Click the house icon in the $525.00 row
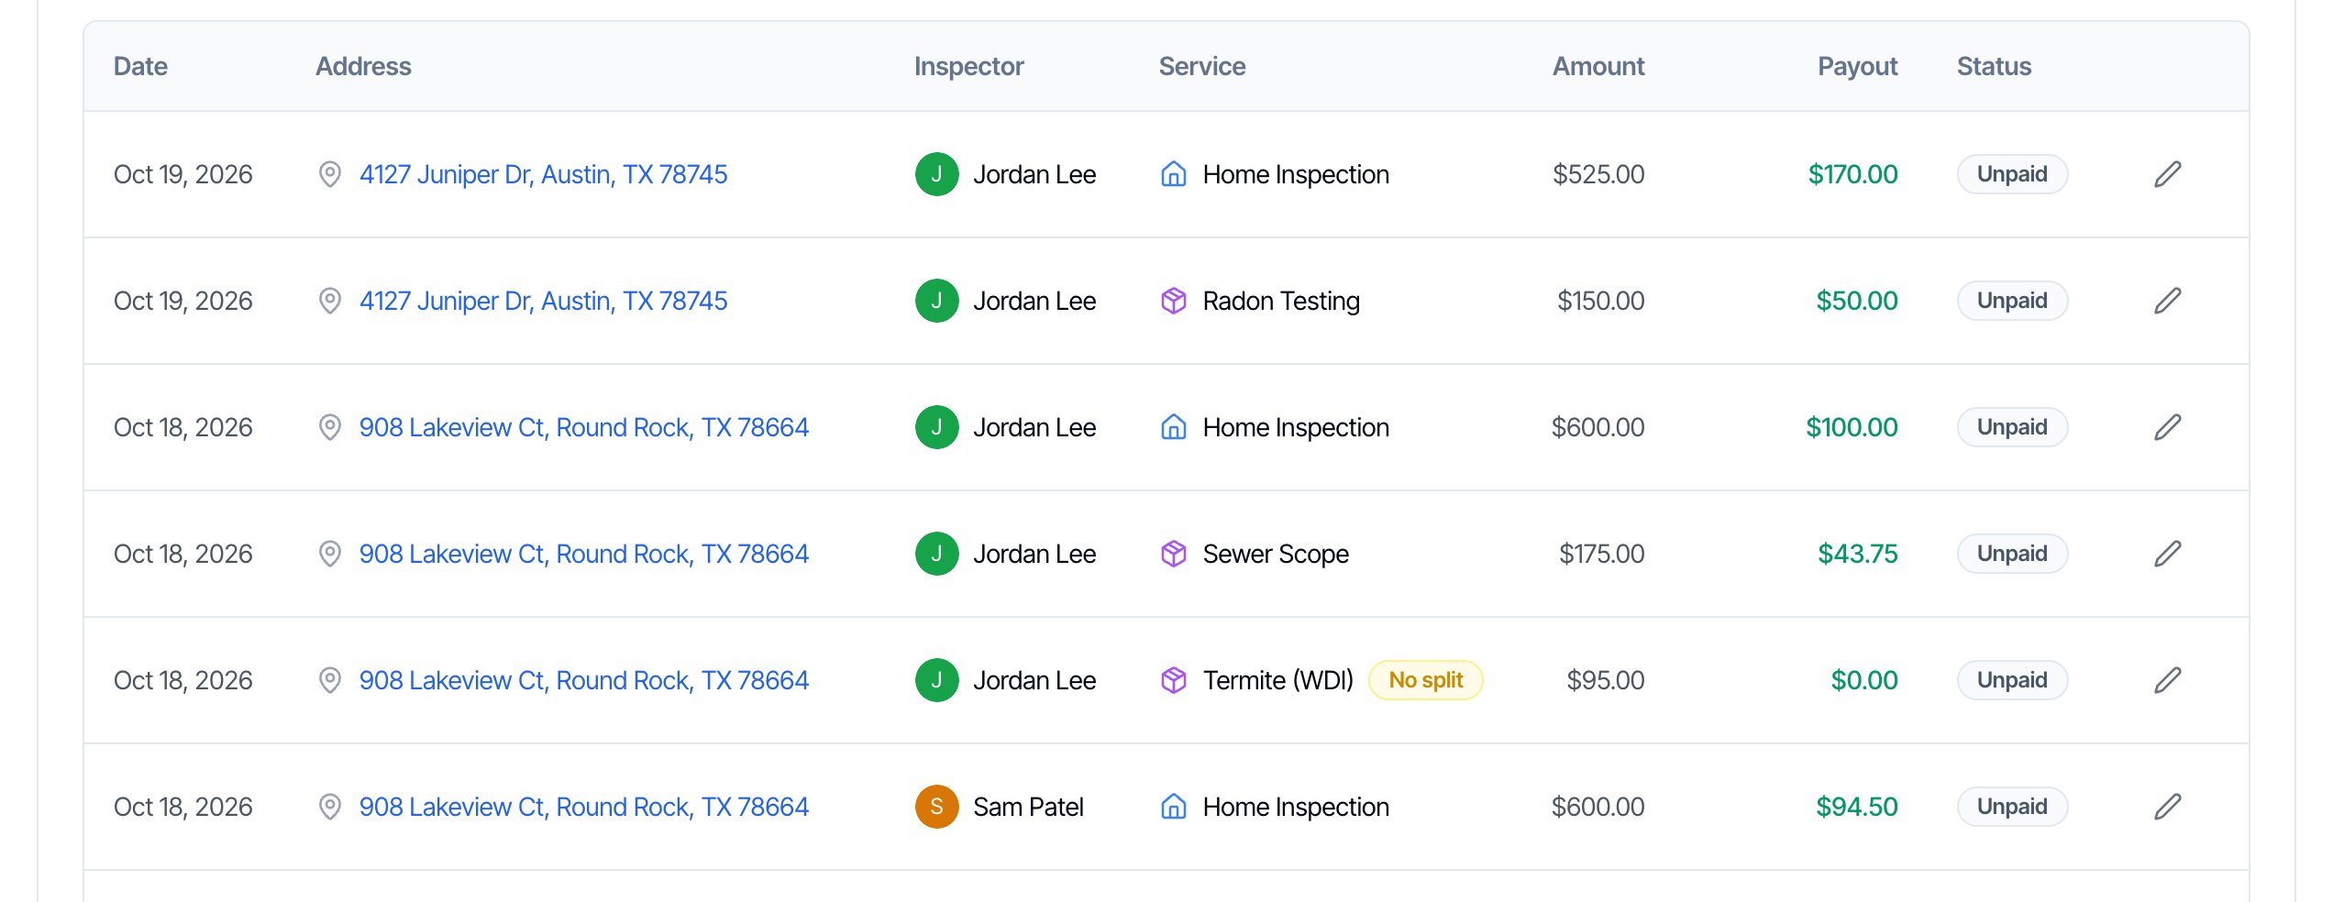The width and height of the screenshot is (2333, 902). 1173,174
